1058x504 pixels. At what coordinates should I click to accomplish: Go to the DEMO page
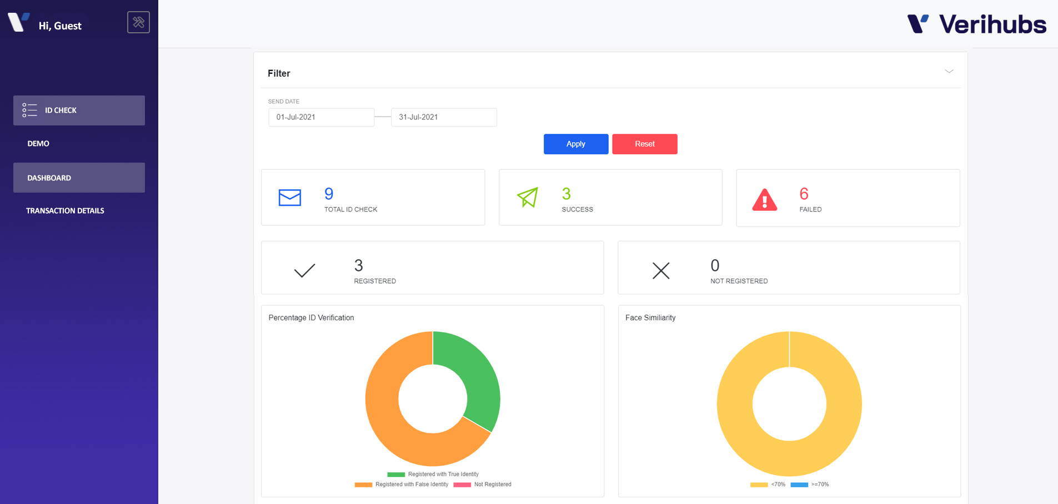coord(38,144)
